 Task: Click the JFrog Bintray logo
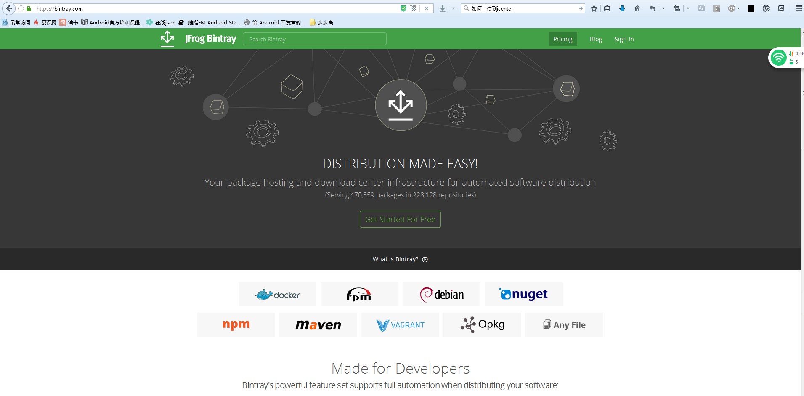[198, 39]
